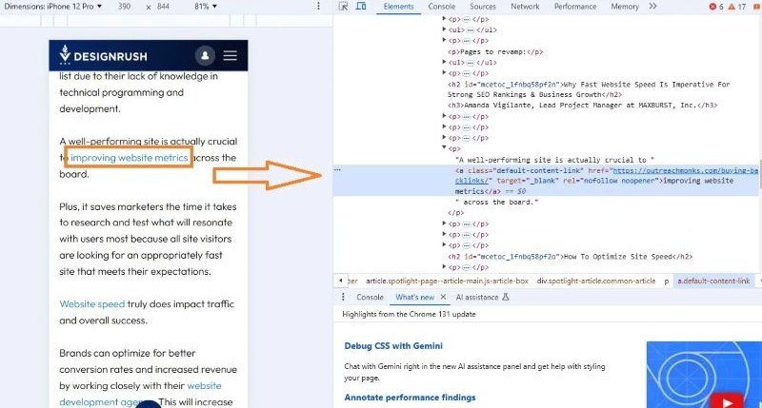Click the red error count badge
Screen dimensions: 762x408
[713, 7]
